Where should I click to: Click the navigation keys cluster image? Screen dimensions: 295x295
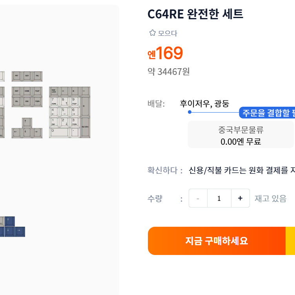tap(27, 97)
